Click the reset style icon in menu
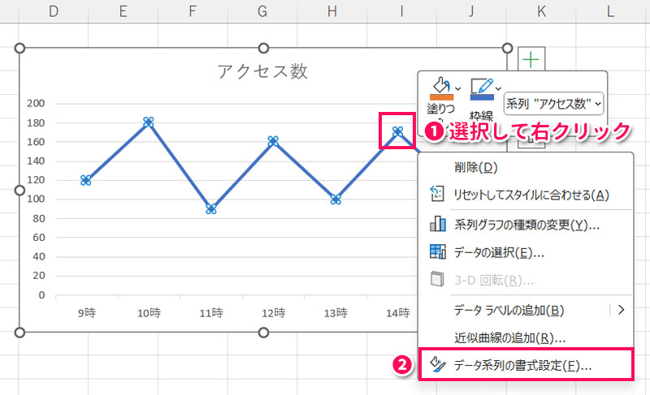Image resolution: width=650 pixels, height=395 pixels. (437, 194)
